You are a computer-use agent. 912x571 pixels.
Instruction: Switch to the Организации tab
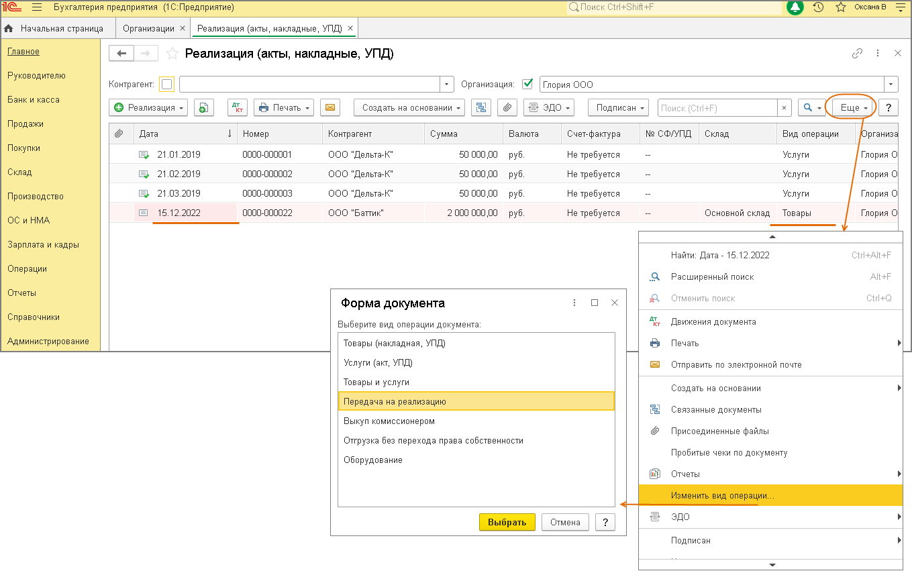coord(148,29)
